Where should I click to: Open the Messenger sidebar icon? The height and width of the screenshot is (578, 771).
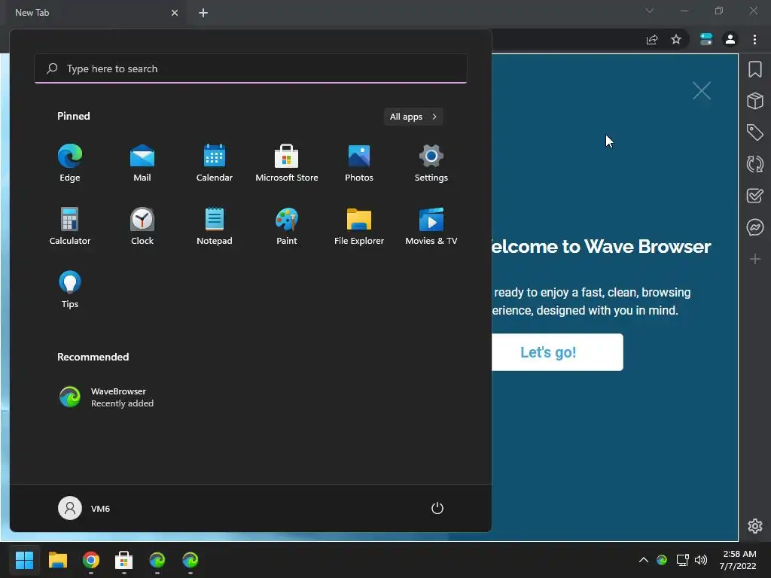pos(755,227)
